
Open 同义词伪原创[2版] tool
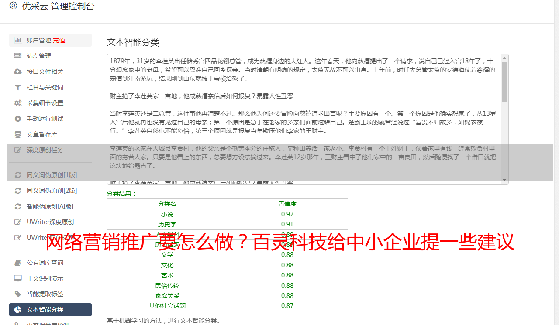click(52, 191)
